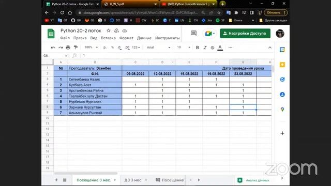The height and width of the screenshot is (186, 331).
Task: Select cell with date 09.08.2022
Action: click(x=136, y=74)
